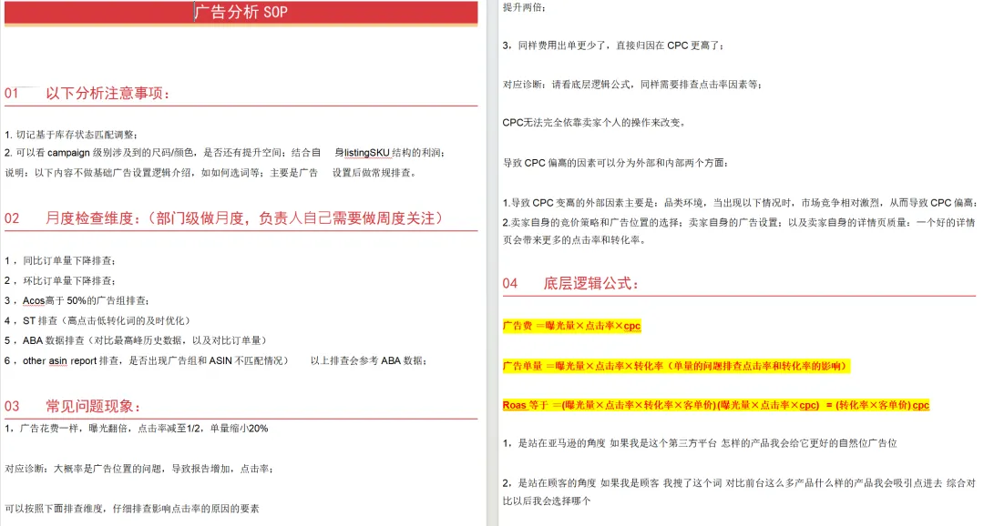Click line 'ST 排查(高点击低转化词的及时优化)'
The image size is (984, 526).
pyautogui.click(x=97, y=321)
